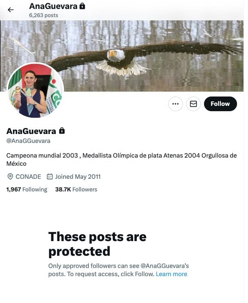
Task: Click the Learn more link
Action: [x=171, y=274]
